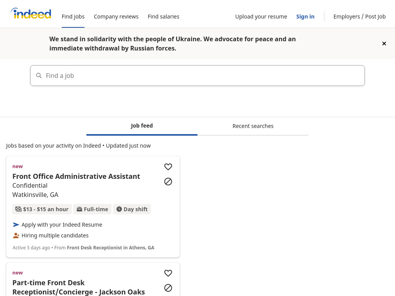395x296 pixels.
Task: Click the Indeed logo
Action: tap(31, 13)
